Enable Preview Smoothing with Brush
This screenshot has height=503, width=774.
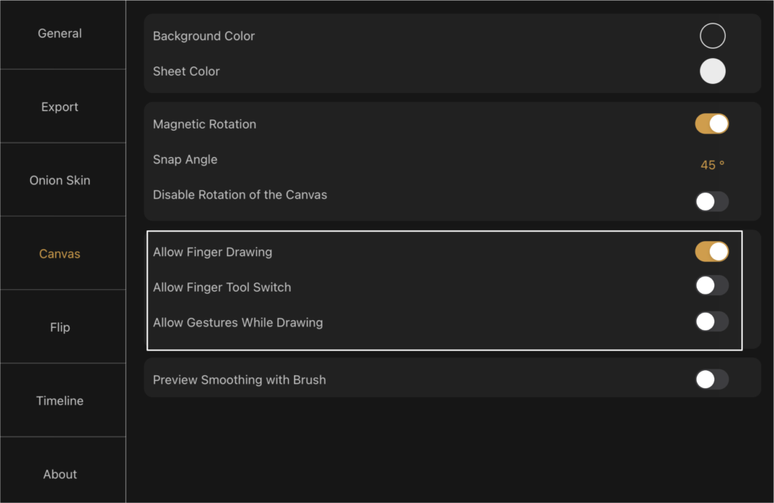712,379
